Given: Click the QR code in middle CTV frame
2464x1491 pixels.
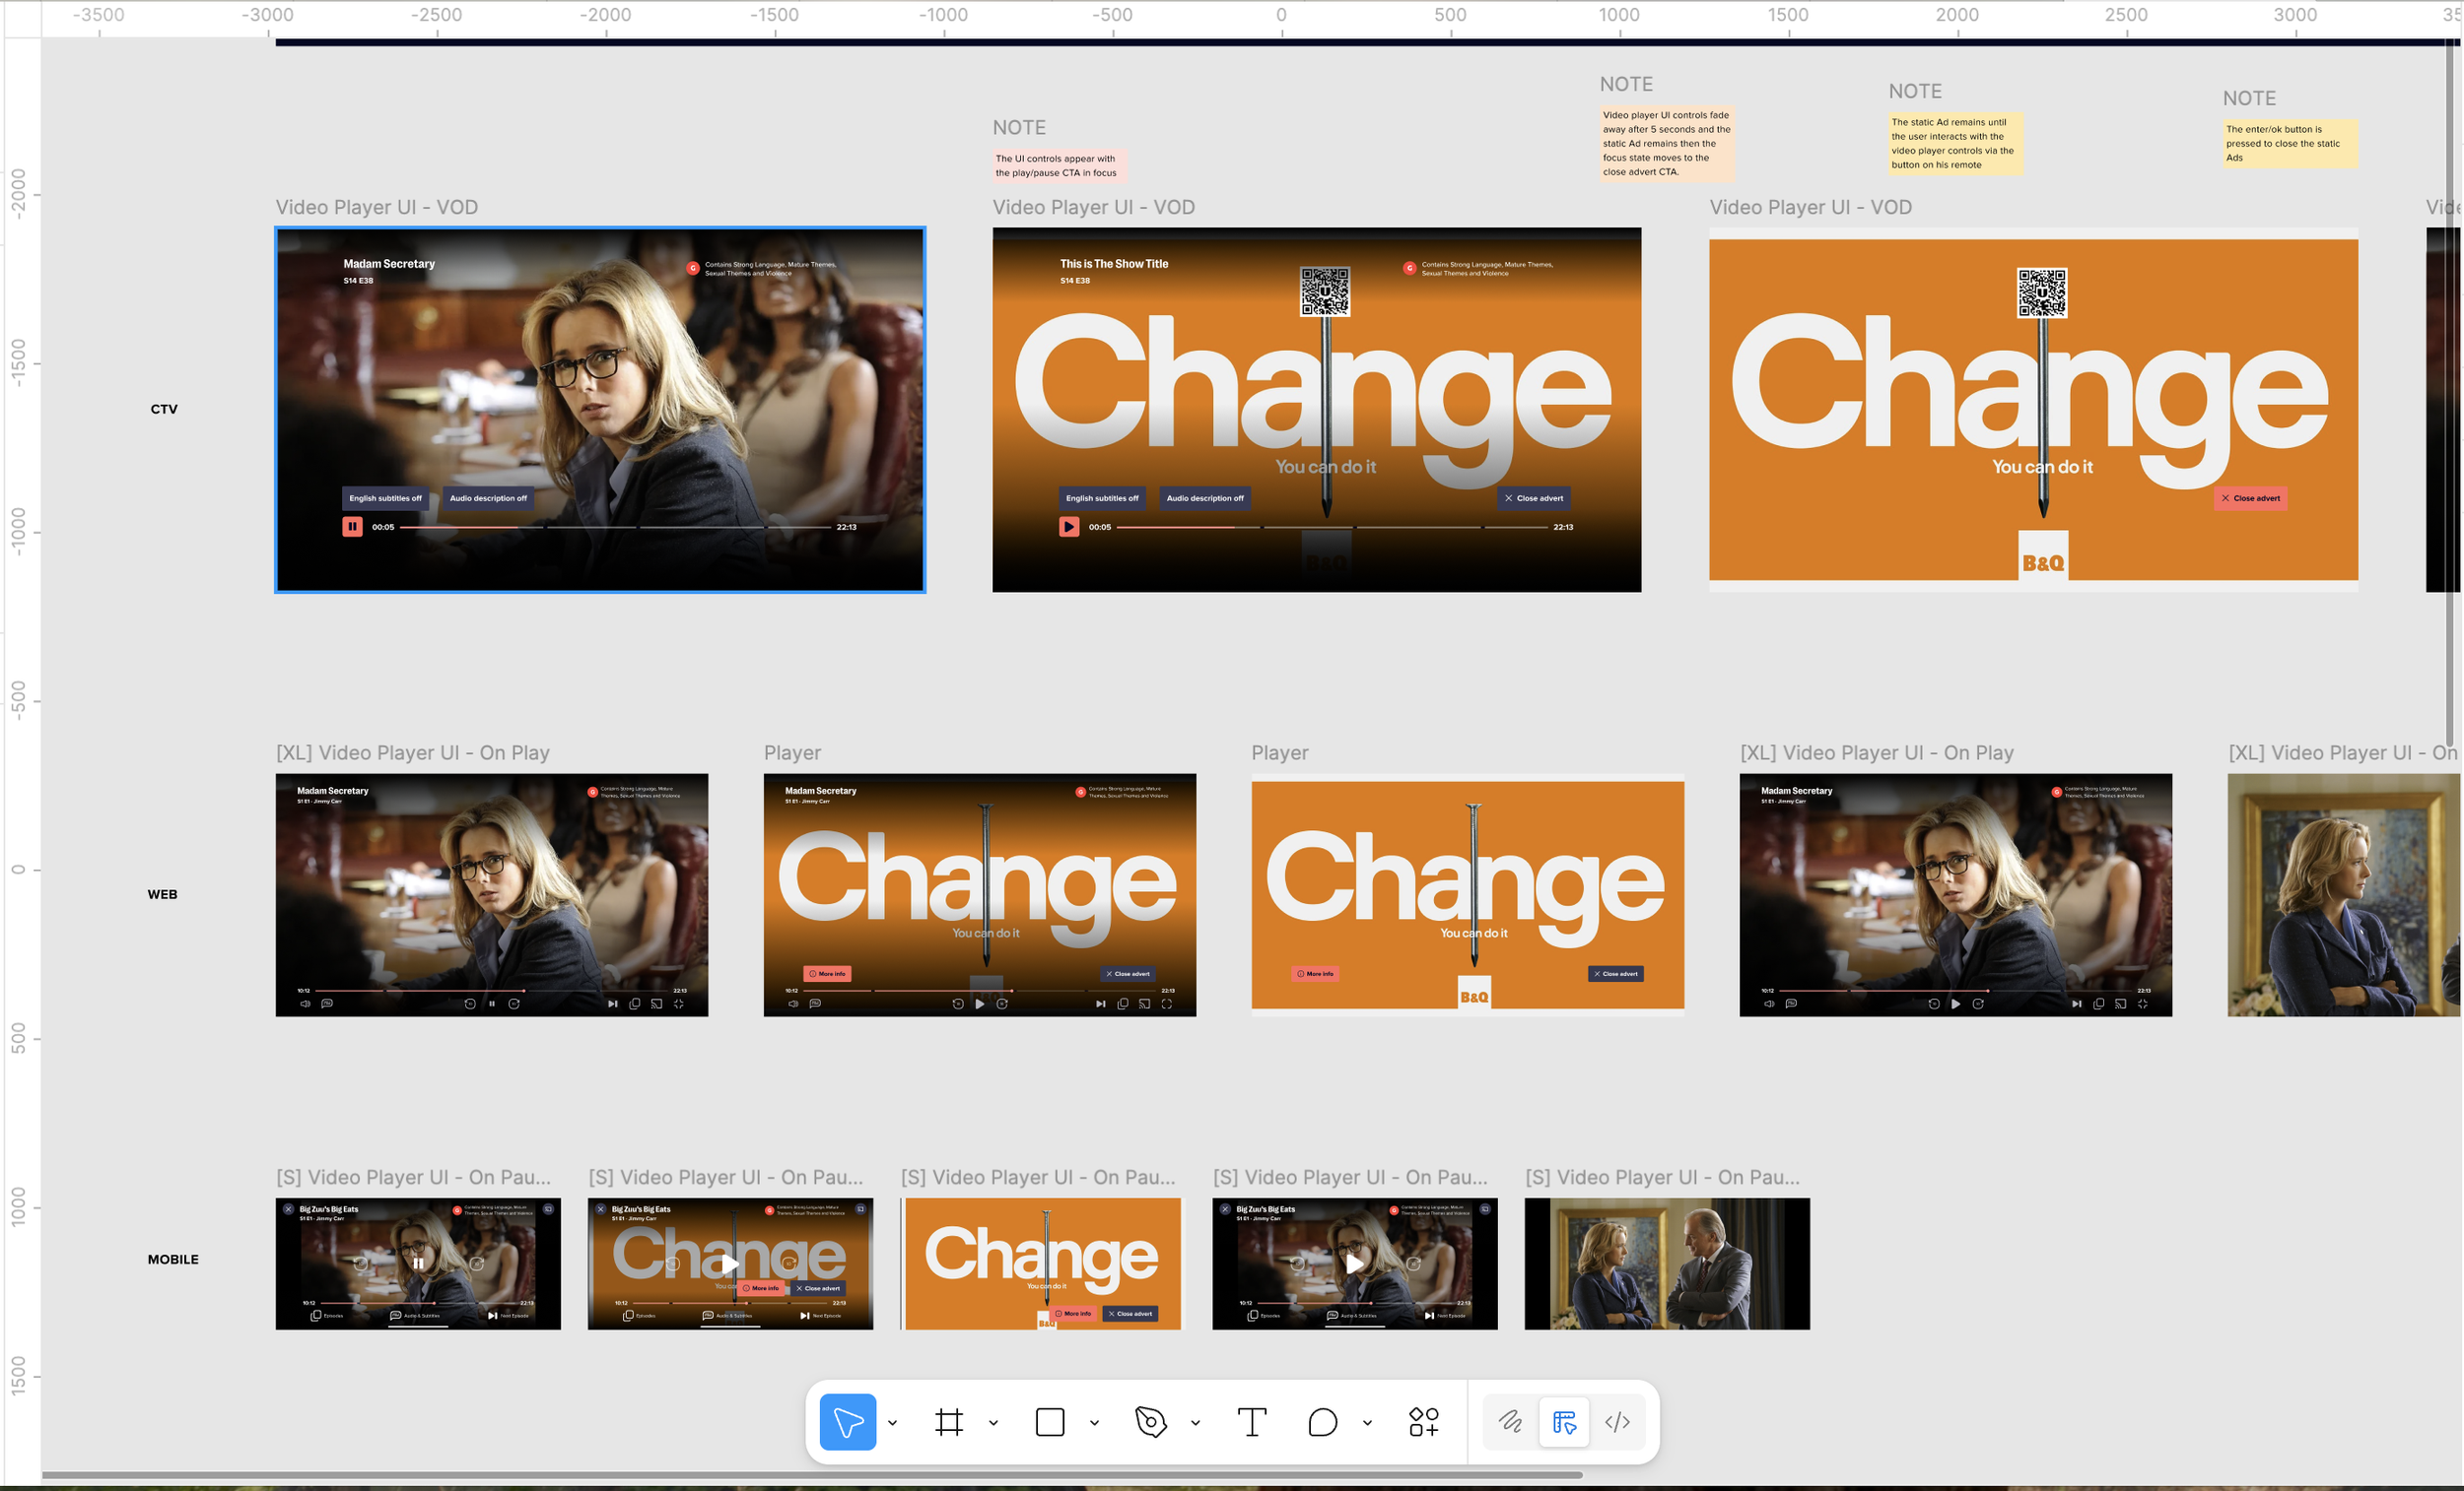Looking at the screenshot, I should click(x=1325, y=291).
